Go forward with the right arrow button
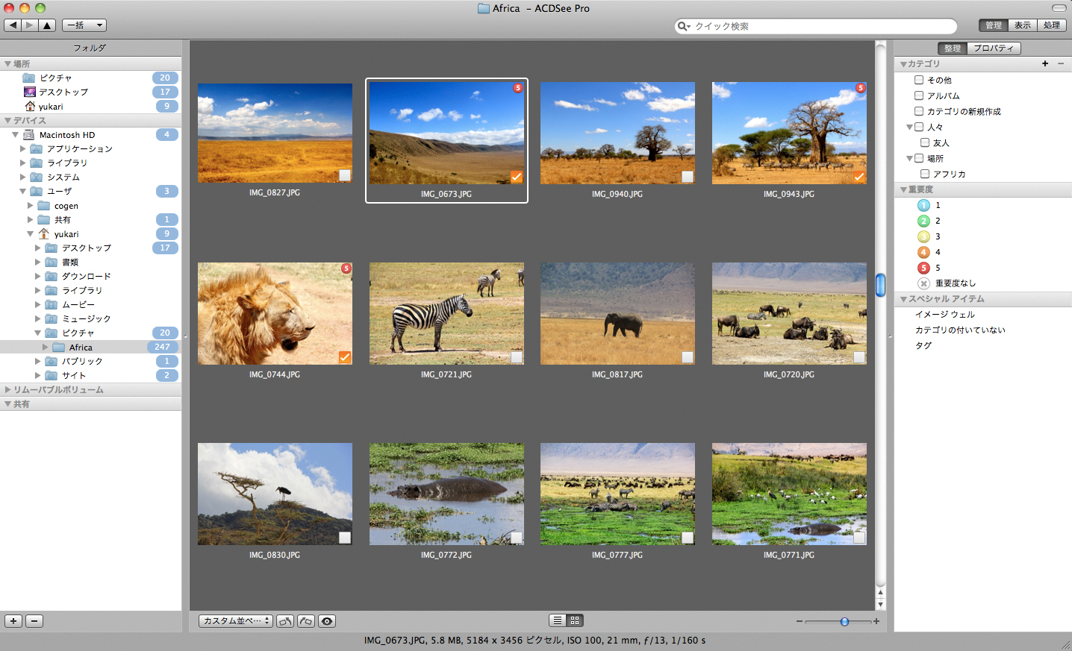This screenshot has width=1072, height=651. coord(30,25)
